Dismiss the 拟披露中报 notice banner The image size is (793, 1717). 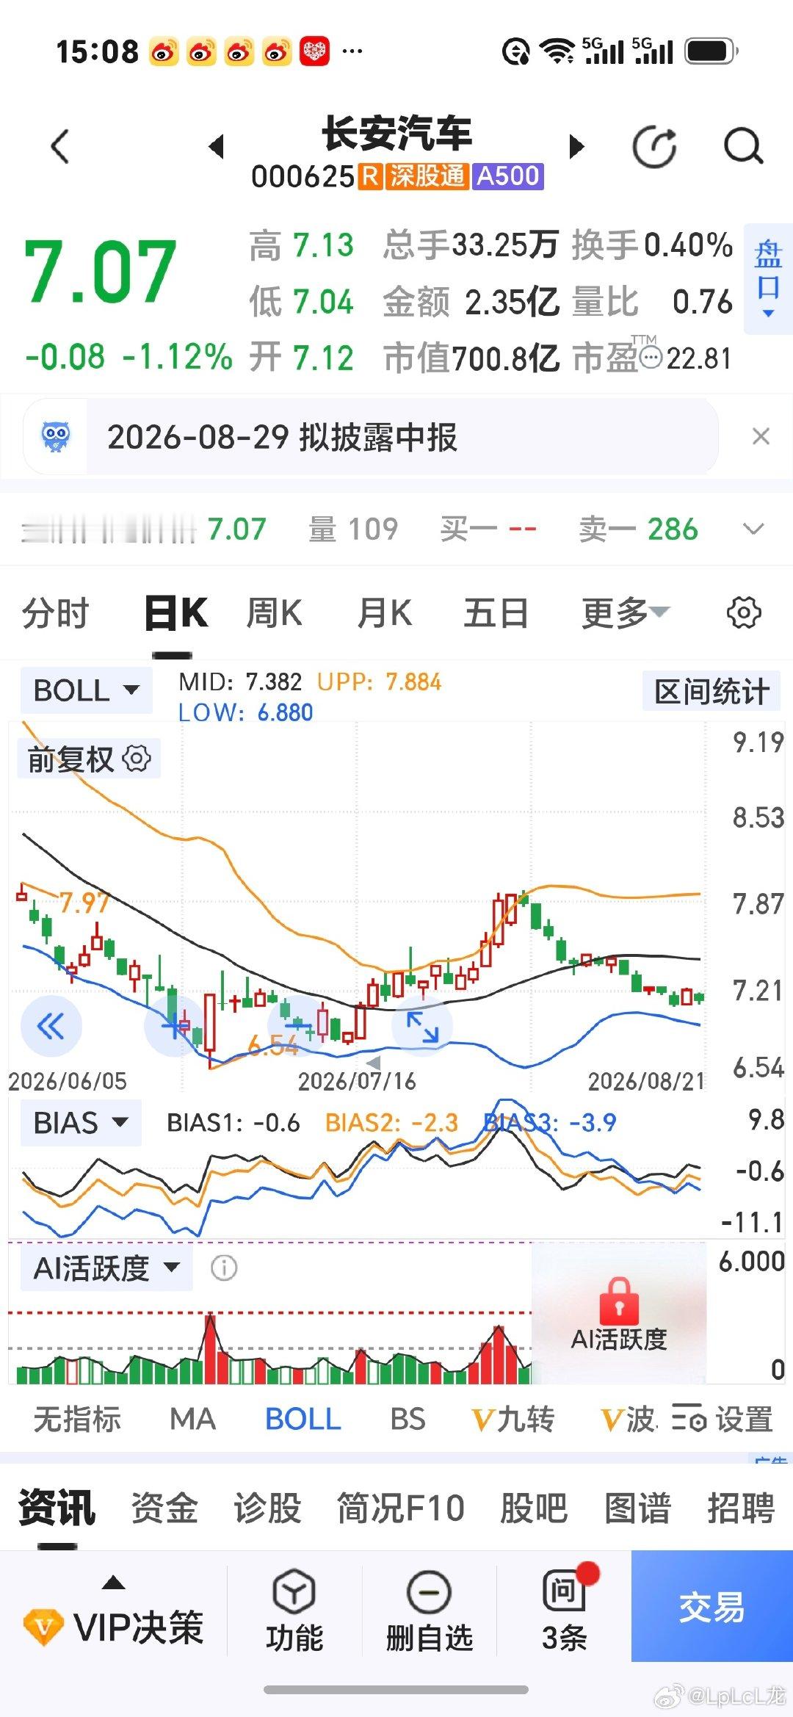click(x=761, y=436)
